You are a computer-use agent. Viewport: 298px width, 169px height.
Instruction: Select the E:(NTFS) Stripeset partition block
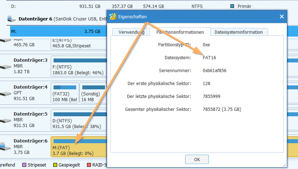tap(79, 44)
